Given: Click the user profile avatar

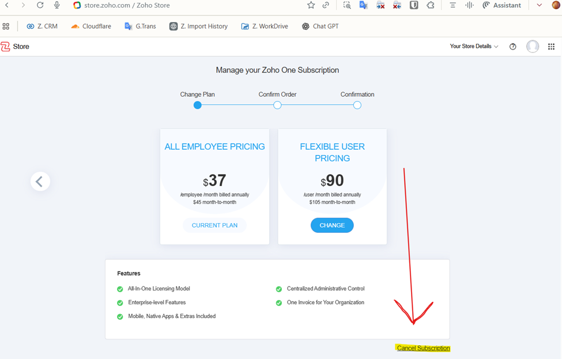Looking at the screenshot, I should [533, 47].
